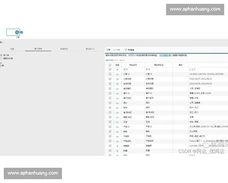Click the filter funnel icon for 筛选器值
Screen dimensions: 228x183
[x=126, y=50]
